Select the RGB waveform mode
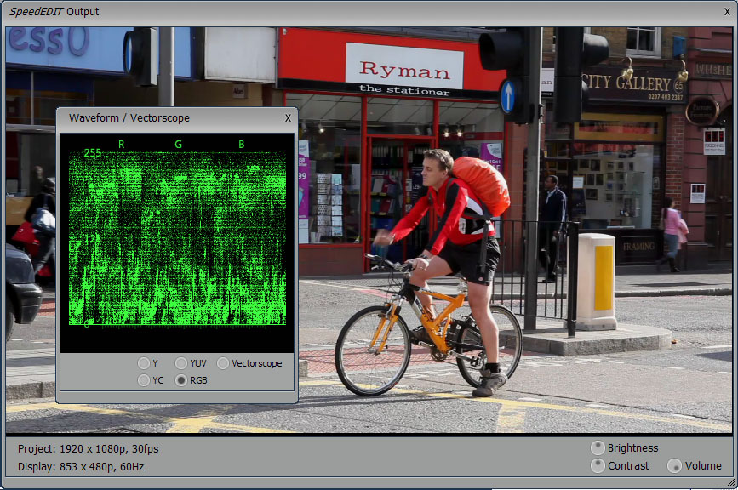The width and height of the screenshot is (738, 490). [181, 380]
